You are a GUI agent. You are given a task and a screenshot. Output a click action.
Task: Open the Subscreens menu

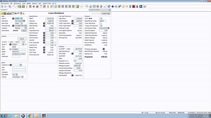coord(17,3)
